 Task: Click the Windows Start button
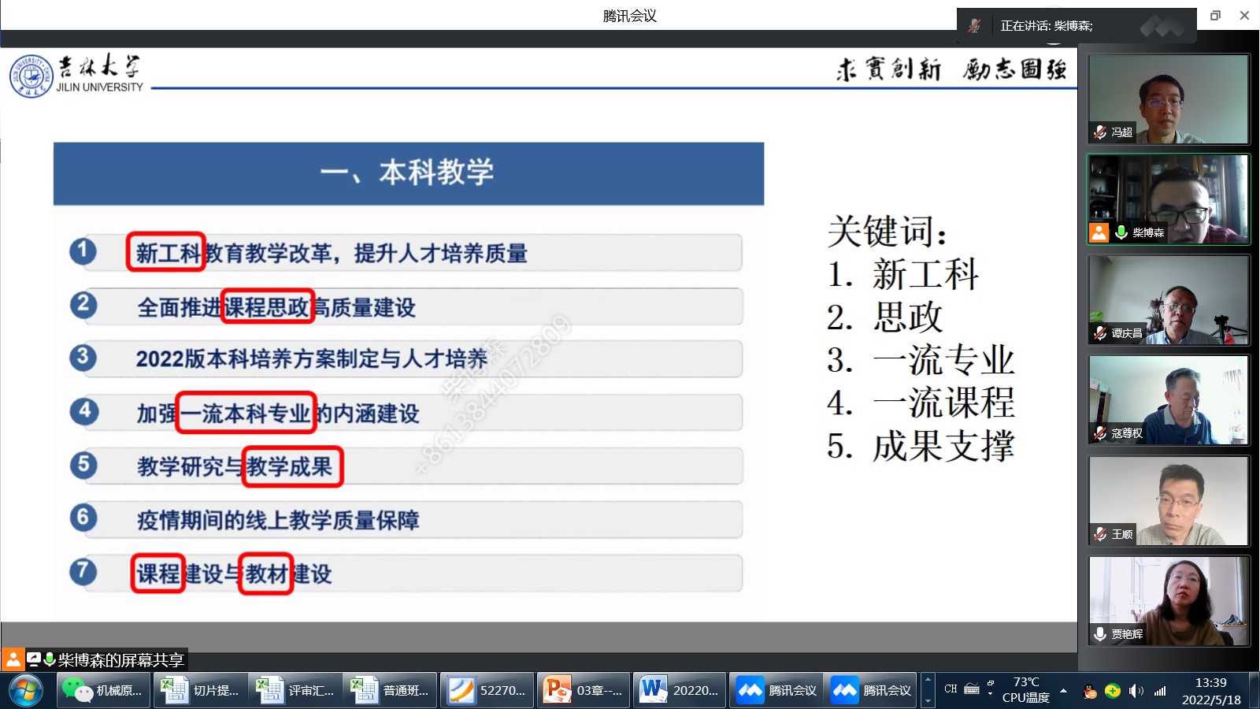[26, 691]
